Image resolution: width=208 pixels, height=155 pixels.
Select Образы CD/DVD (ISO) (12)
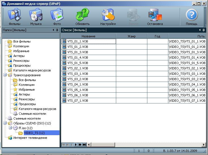point(32,123)
